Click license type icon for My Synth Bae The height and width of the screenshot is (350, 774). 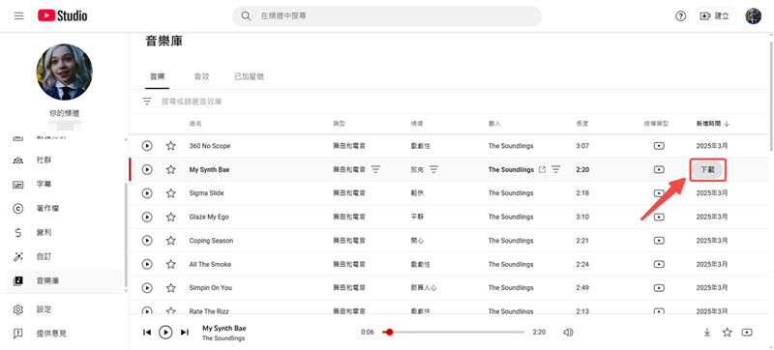(x=659, y=169)
